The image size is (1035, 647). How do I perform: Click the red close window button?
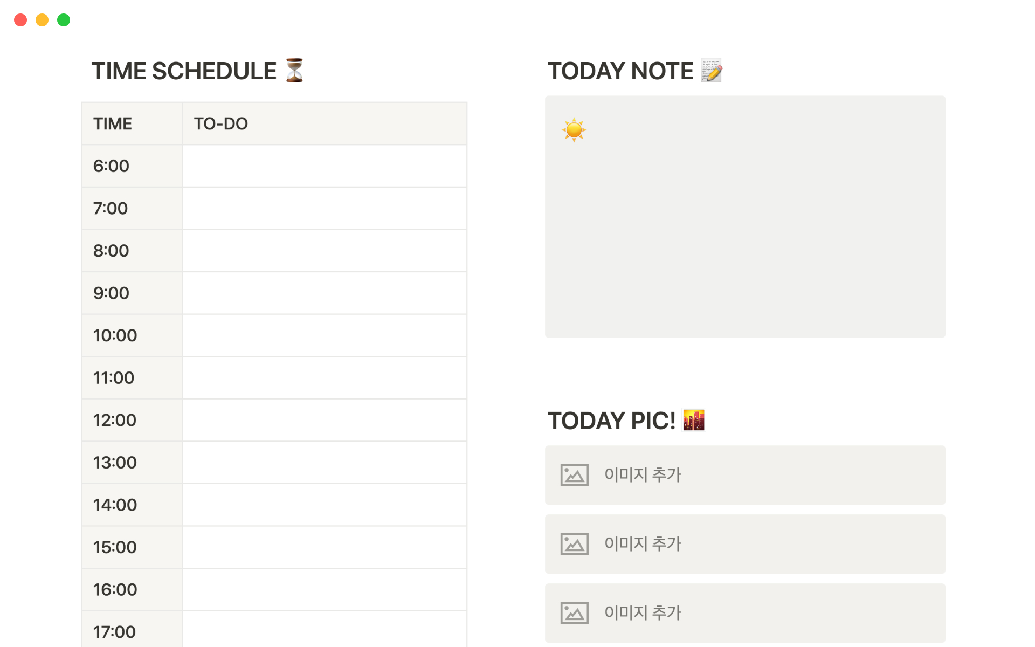[x=20, y=20]
